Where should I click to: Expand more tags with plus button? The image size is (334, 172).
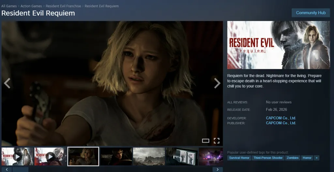pos(316,158)
